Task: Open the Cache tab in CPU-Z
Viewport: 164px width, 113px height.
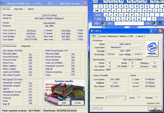Action: pos(103,36)
